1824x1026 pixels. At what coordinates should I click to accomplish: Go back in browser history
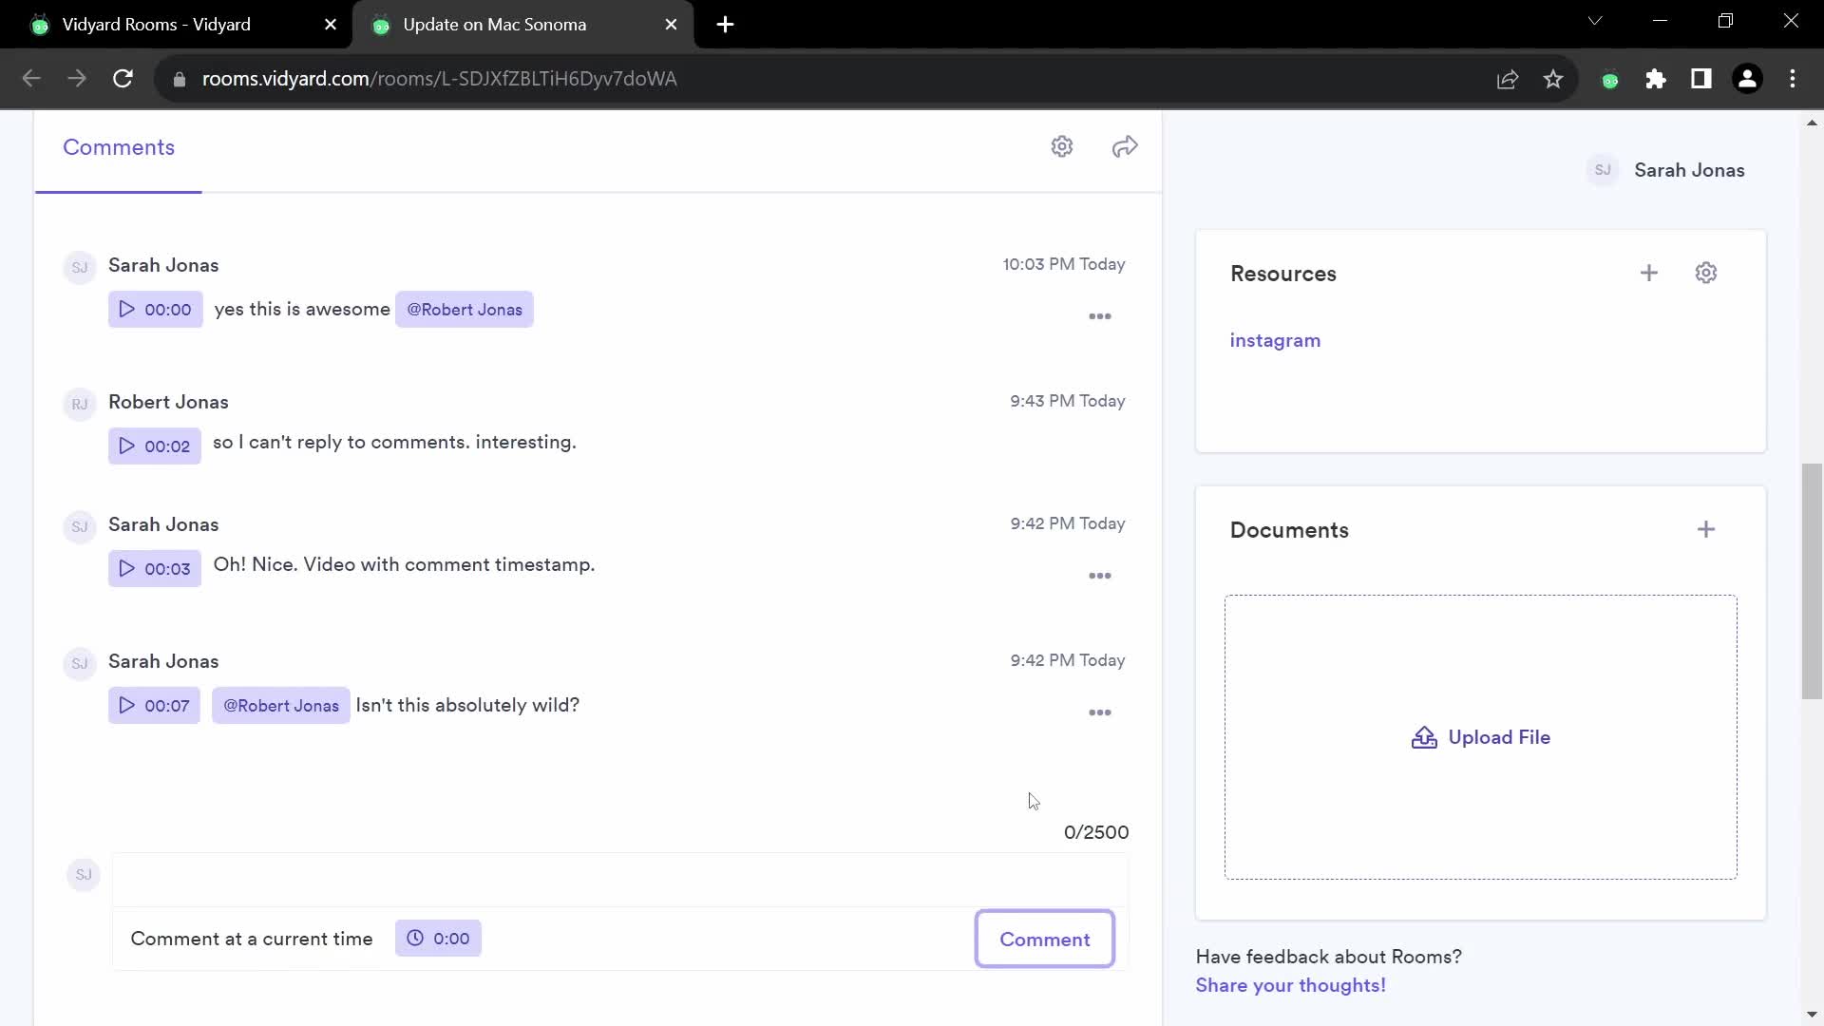coord(31,79)
